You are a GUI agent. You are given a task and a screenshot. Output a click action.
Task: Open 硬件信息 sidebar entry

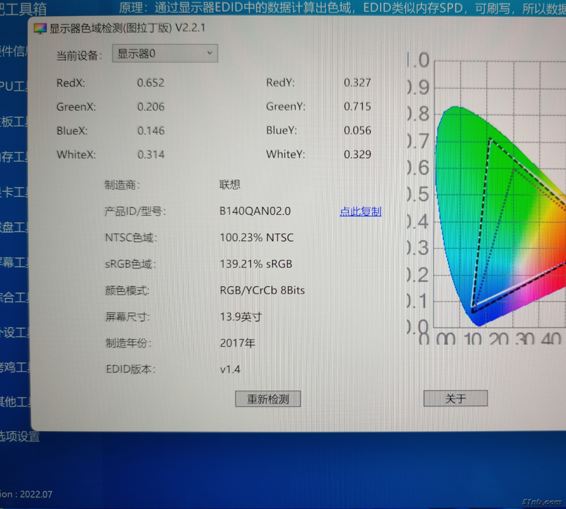[x=15, y=51]
